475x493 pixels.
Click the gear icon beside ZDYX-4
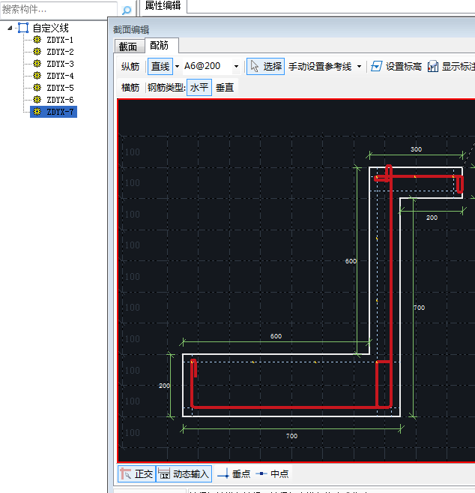tap(37, 76)
